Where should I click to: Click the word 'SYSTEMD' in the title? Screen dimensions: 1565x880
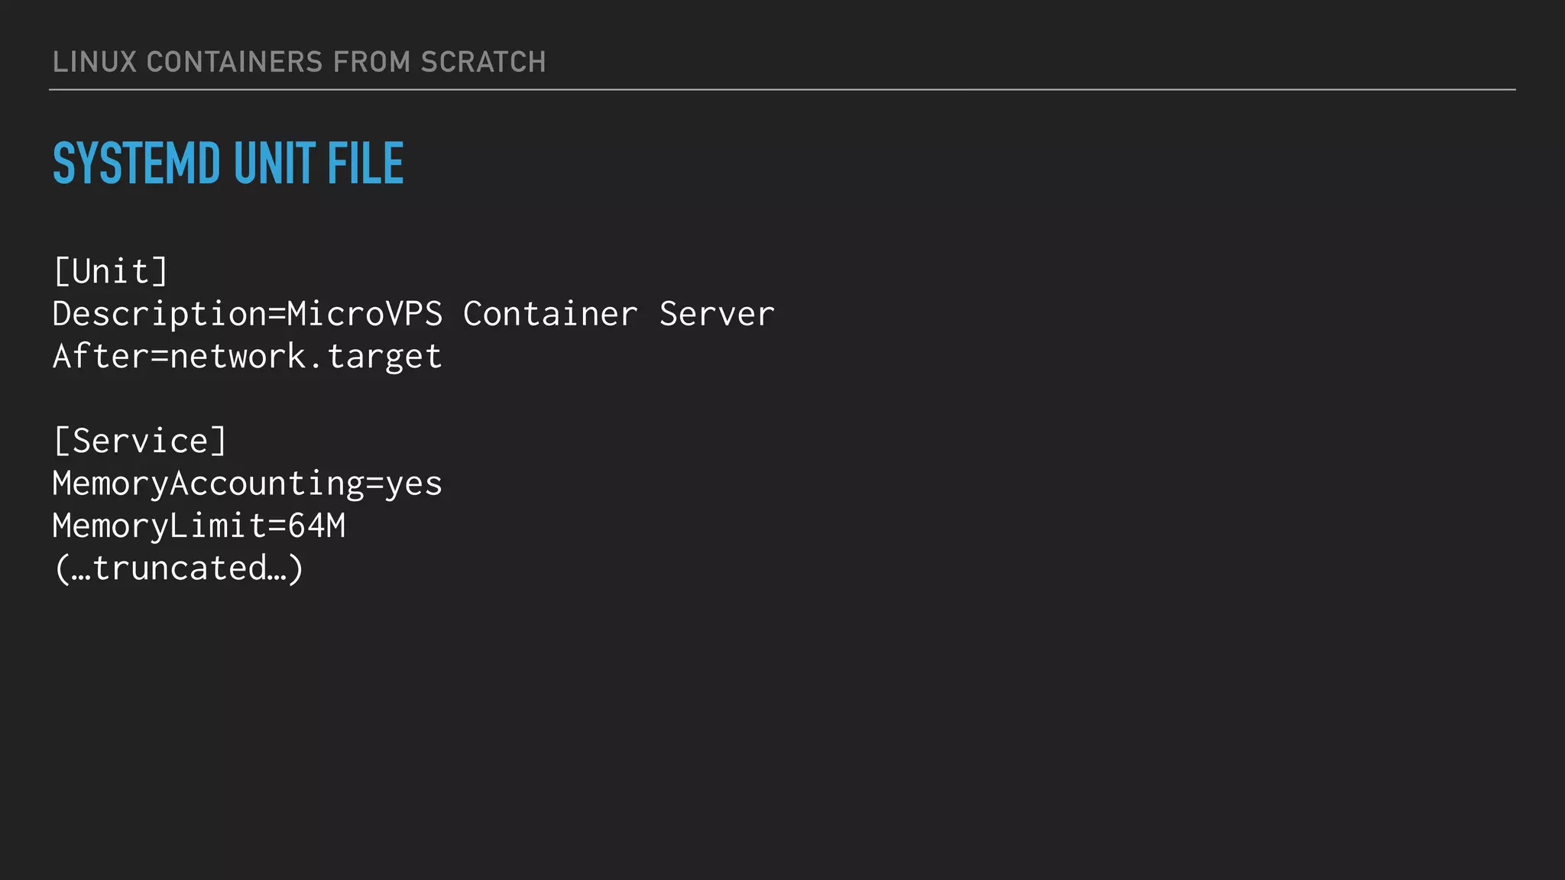[136, 163]
